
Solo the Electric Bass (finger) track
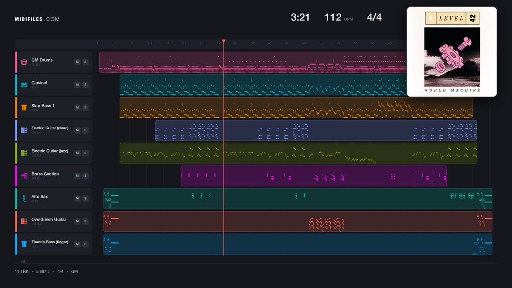point(85,244)
